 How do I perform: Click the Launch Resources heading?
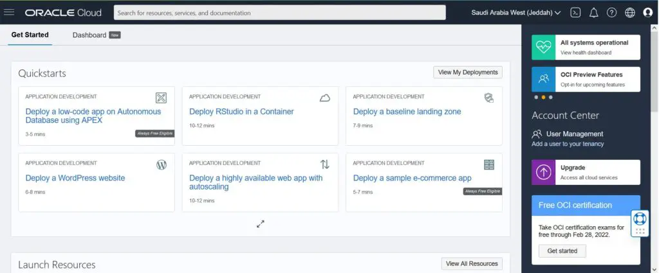tap(57, 265)
